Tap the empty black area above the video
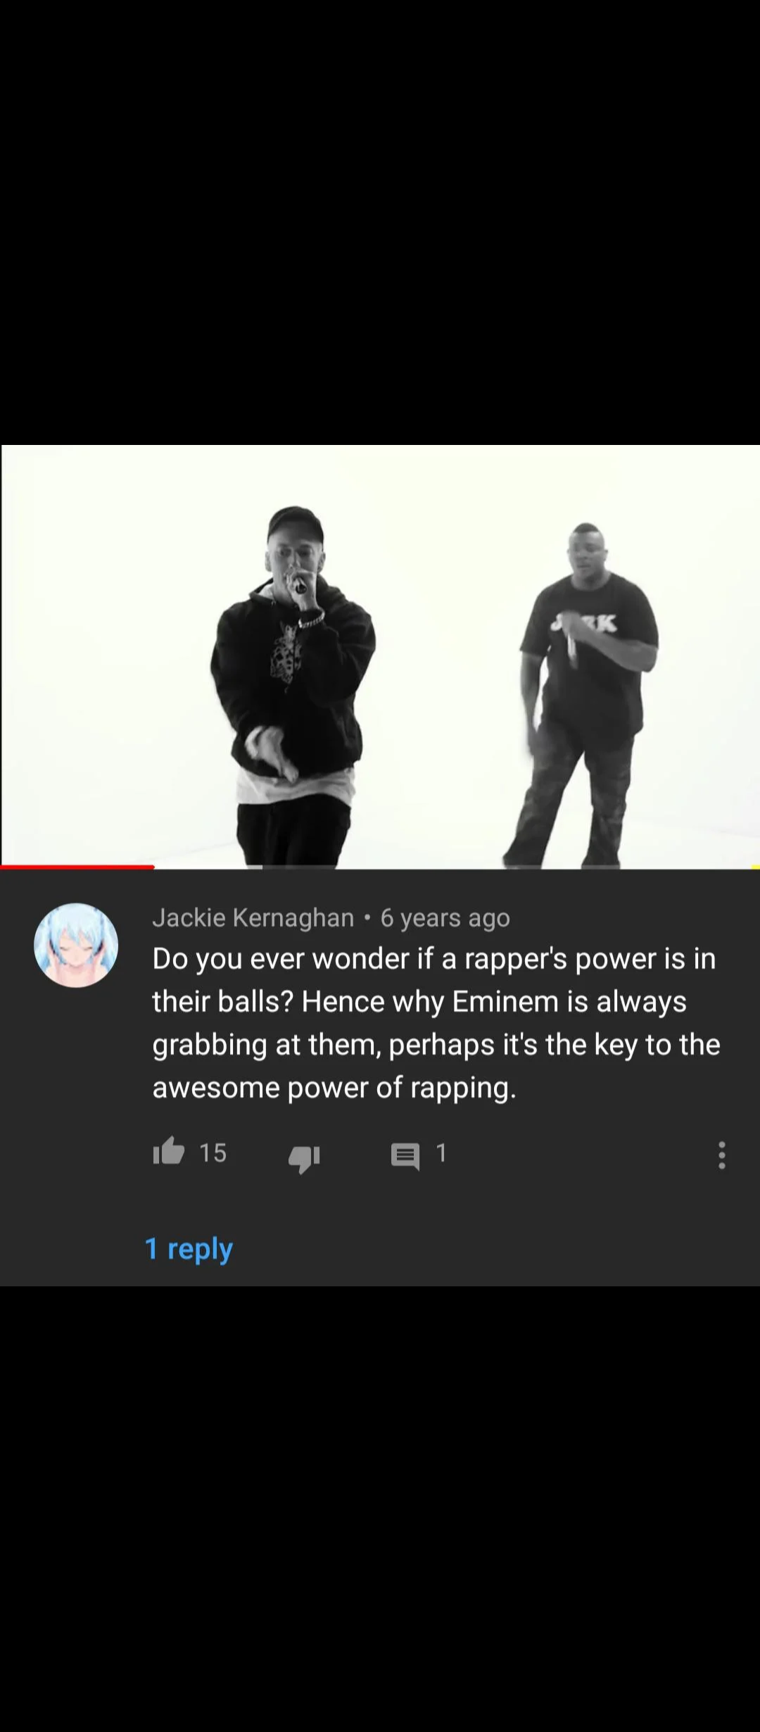The width and height of the screenshot is (760, 1732). click(x=380, y=222)
